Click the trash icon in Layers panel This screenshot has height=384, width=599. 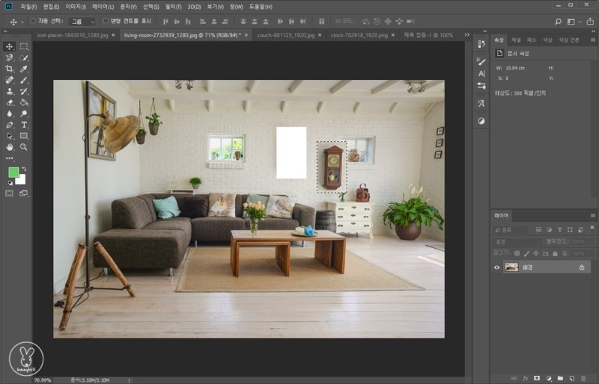click(583, 379)
